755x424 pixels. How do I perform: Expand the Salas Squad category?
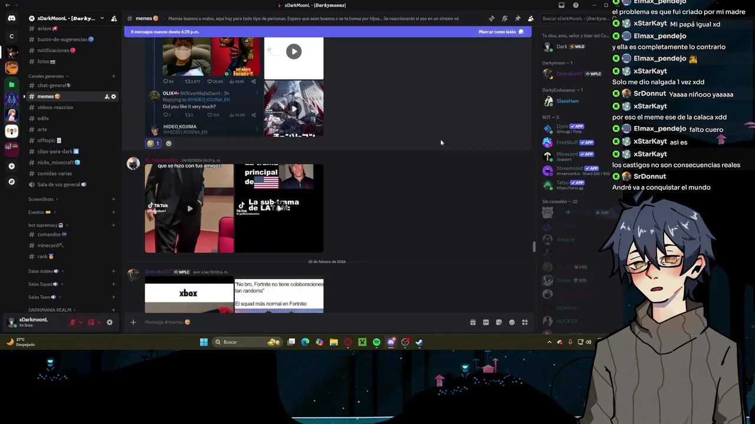coord(47,284)
